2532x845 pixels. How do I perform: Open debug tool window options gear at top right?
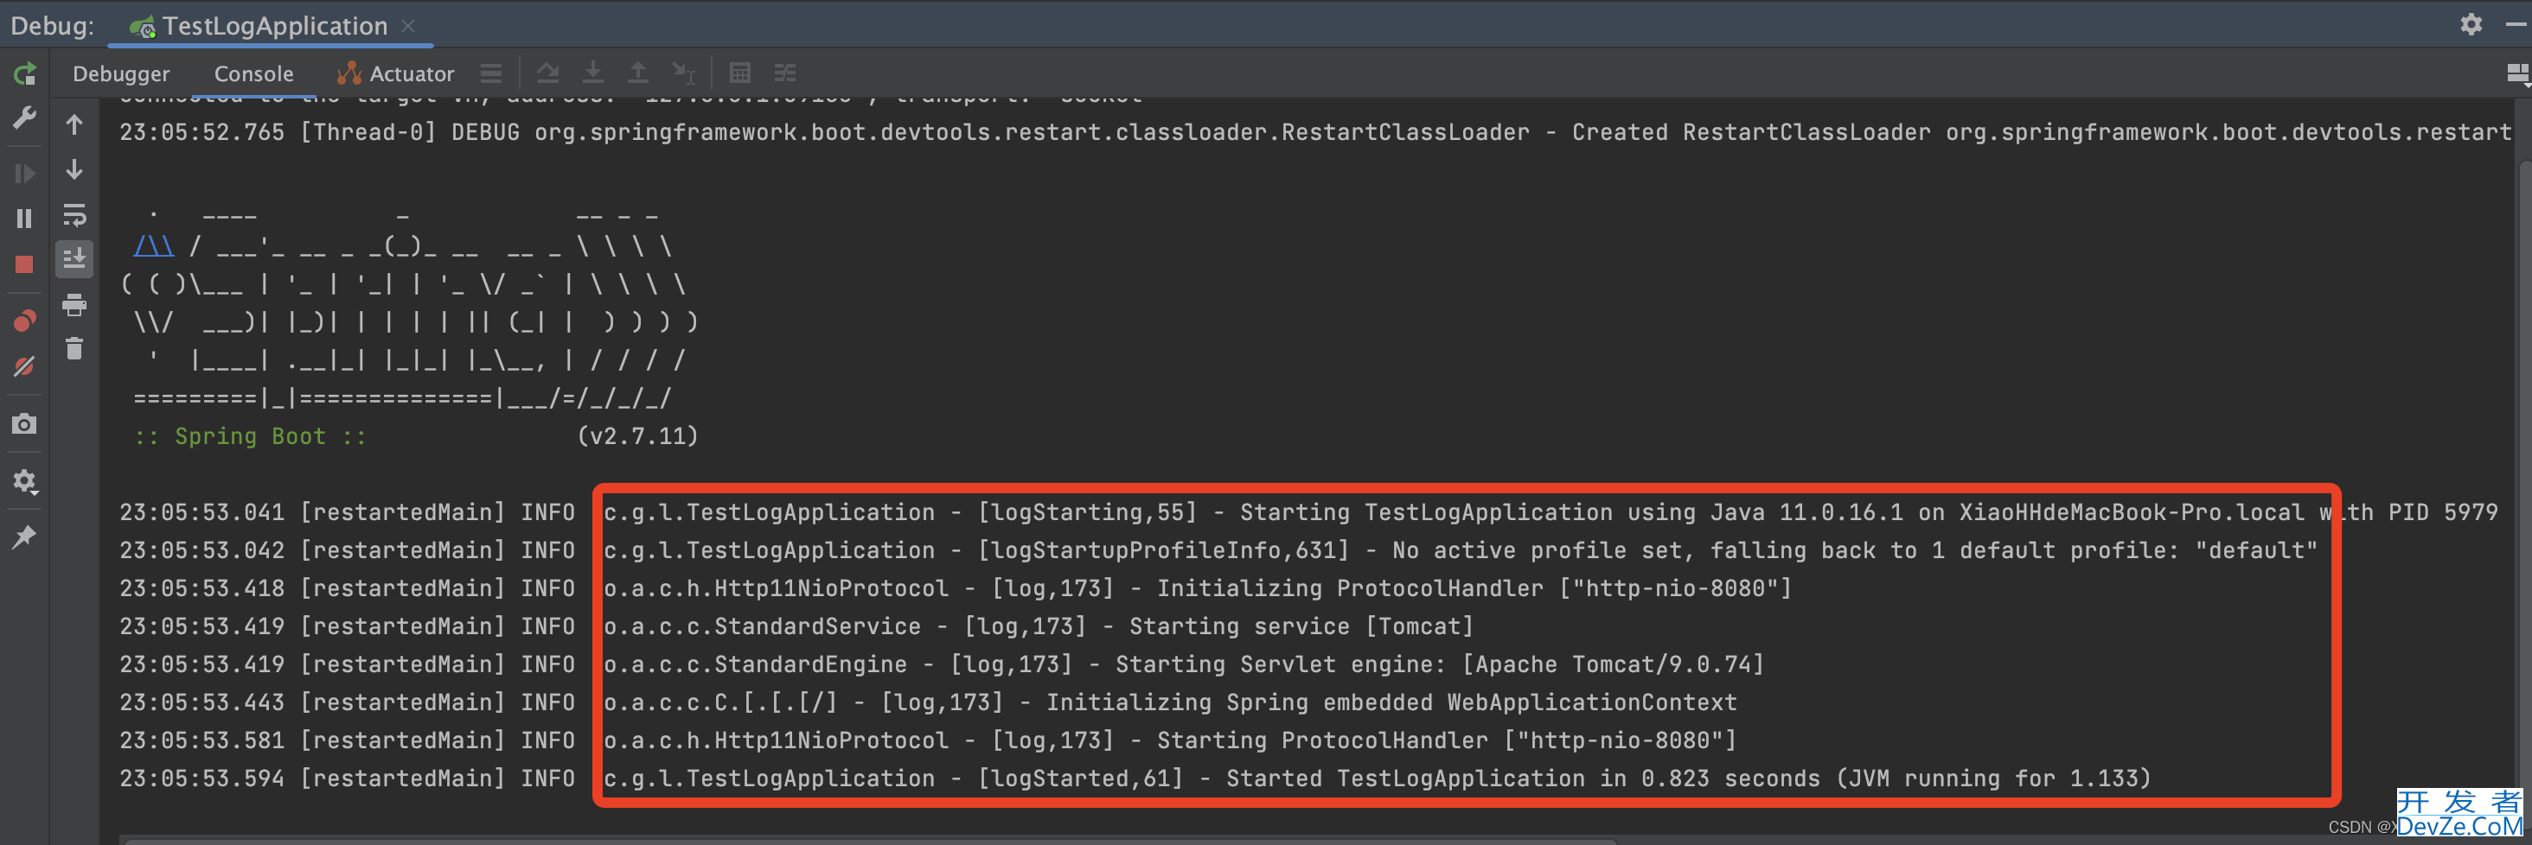pyautogui.click(x=2472, y=23)
